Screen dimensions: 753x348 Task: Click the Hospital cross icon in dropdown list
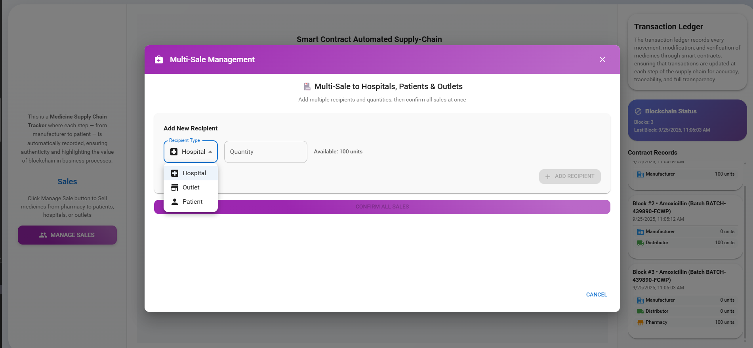175,173
